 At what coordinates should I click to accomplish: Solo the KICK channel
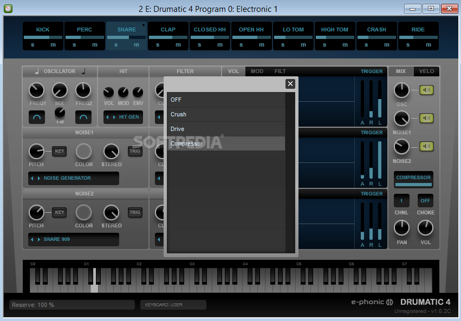click(x=33, y=44)
